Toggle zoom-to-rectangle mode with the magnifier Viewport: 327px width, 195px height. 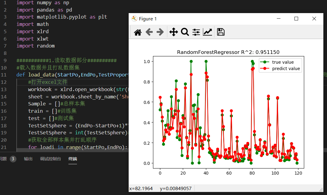click(x=185, y=32)
